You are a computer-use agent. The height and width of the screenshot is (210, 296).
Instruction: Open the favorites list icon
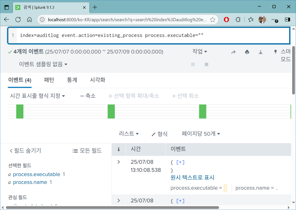251,20
